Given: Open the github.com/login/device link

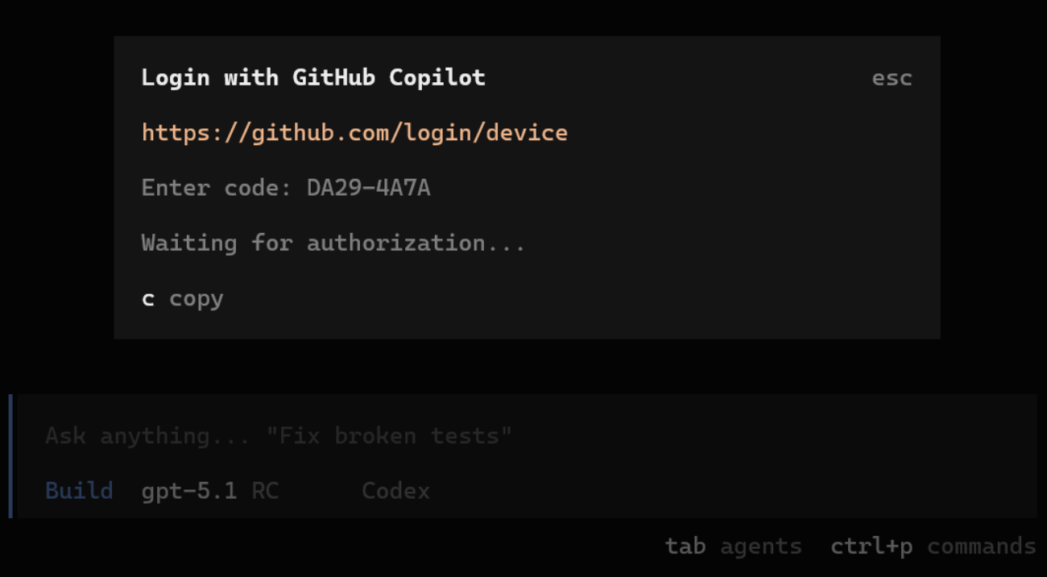Looking at the screenshot, I should pos(354,133).
